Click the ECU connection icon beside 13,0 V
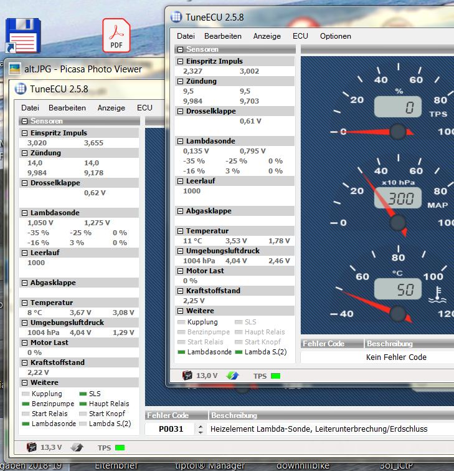Viewport: 454px width, 471px height. click(x=232, y=376)
